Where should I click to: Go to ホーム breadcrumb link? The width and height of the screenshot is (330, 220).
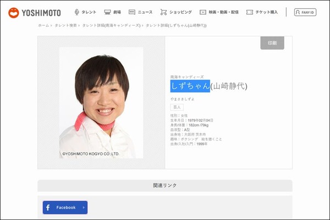tap(43, 25)
